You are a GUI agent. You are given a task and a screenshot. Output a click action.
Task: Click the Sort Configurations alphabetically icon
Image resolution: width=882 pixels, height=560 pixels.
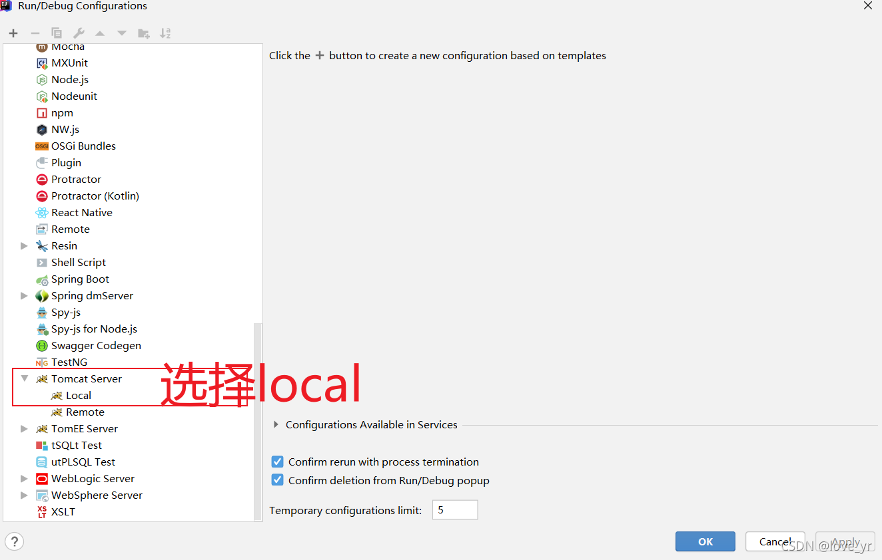[x=166, y=33]
